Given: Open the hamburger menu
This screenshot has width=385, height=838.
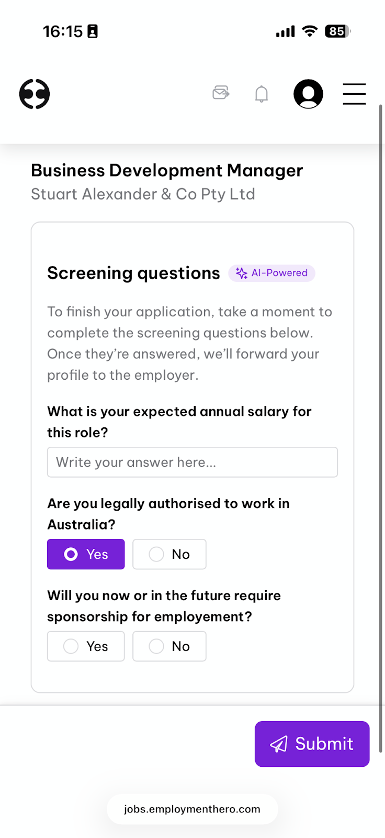Looking at the screenshot, I should point(354,94).
